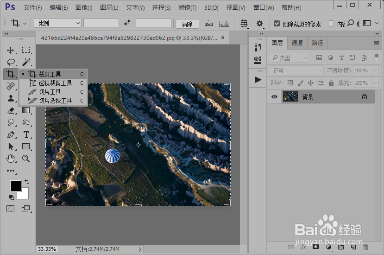Open crop overlay grid options
This screenshot has height=255, width=384.
click(244, 24)
